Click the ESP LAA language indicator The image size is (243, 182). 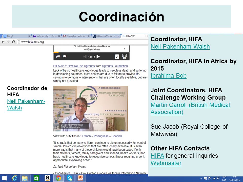224,178
